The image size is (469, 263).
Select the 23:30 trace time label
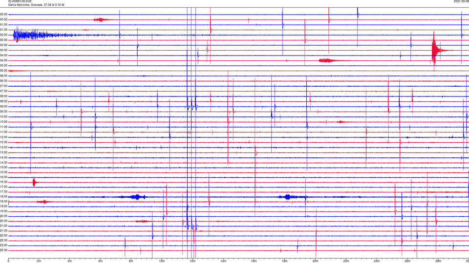(x=4, y=250)
